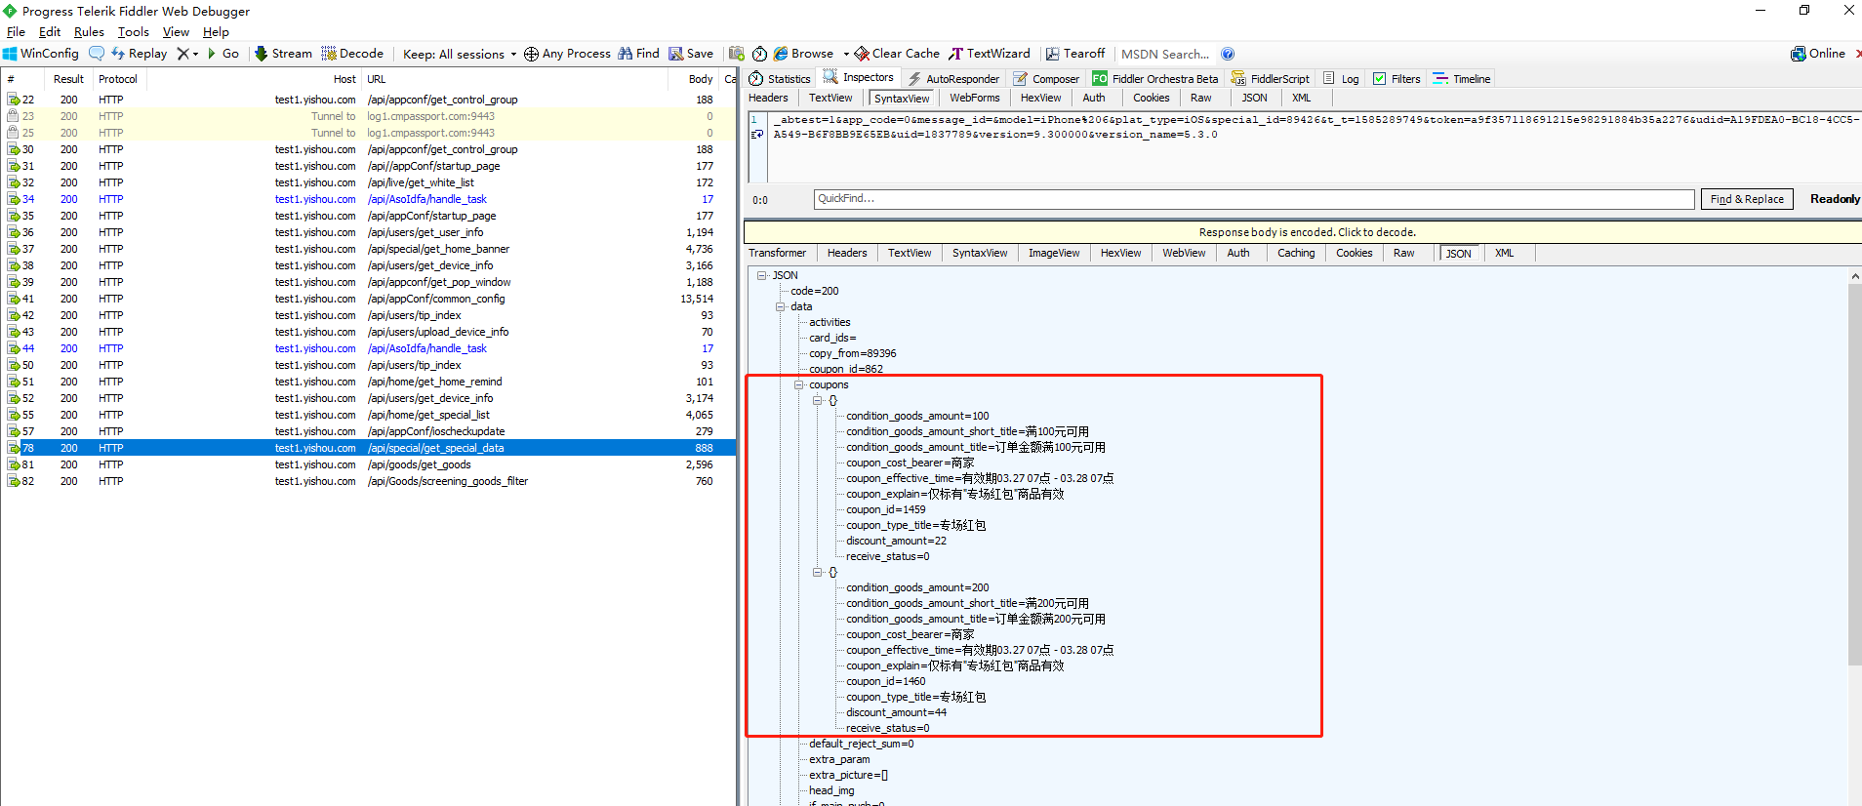Open the Log tab
This screenshot has height=806, width=1862.
click(x=1341, y=79)
